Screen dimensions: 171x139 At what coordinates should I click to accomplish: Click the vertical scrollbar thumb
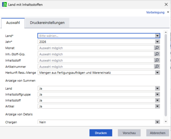click(x=166, y=75)
